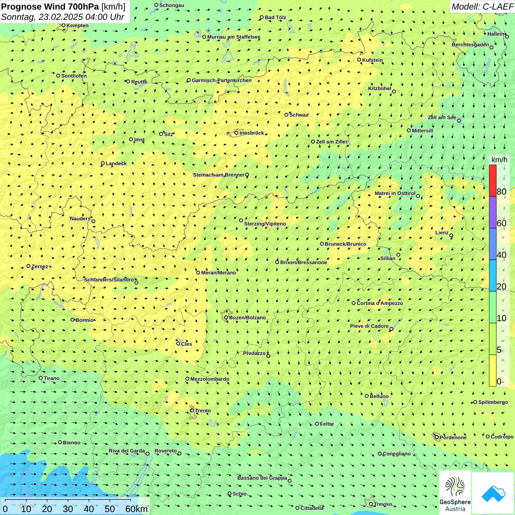Click the Kempten location label

[78, 25]
